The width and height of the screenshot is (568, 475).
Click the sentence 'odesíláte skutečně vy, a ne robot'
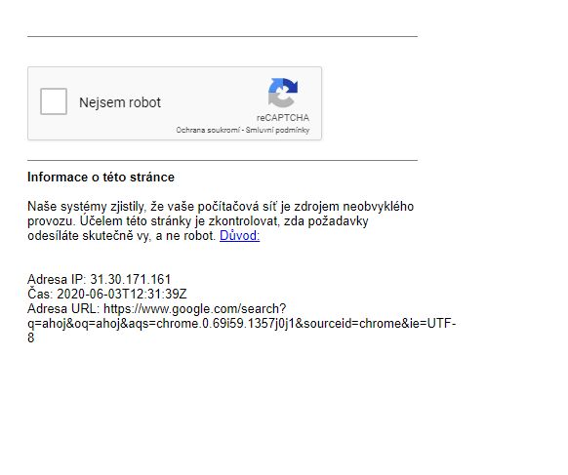point(121,236)
